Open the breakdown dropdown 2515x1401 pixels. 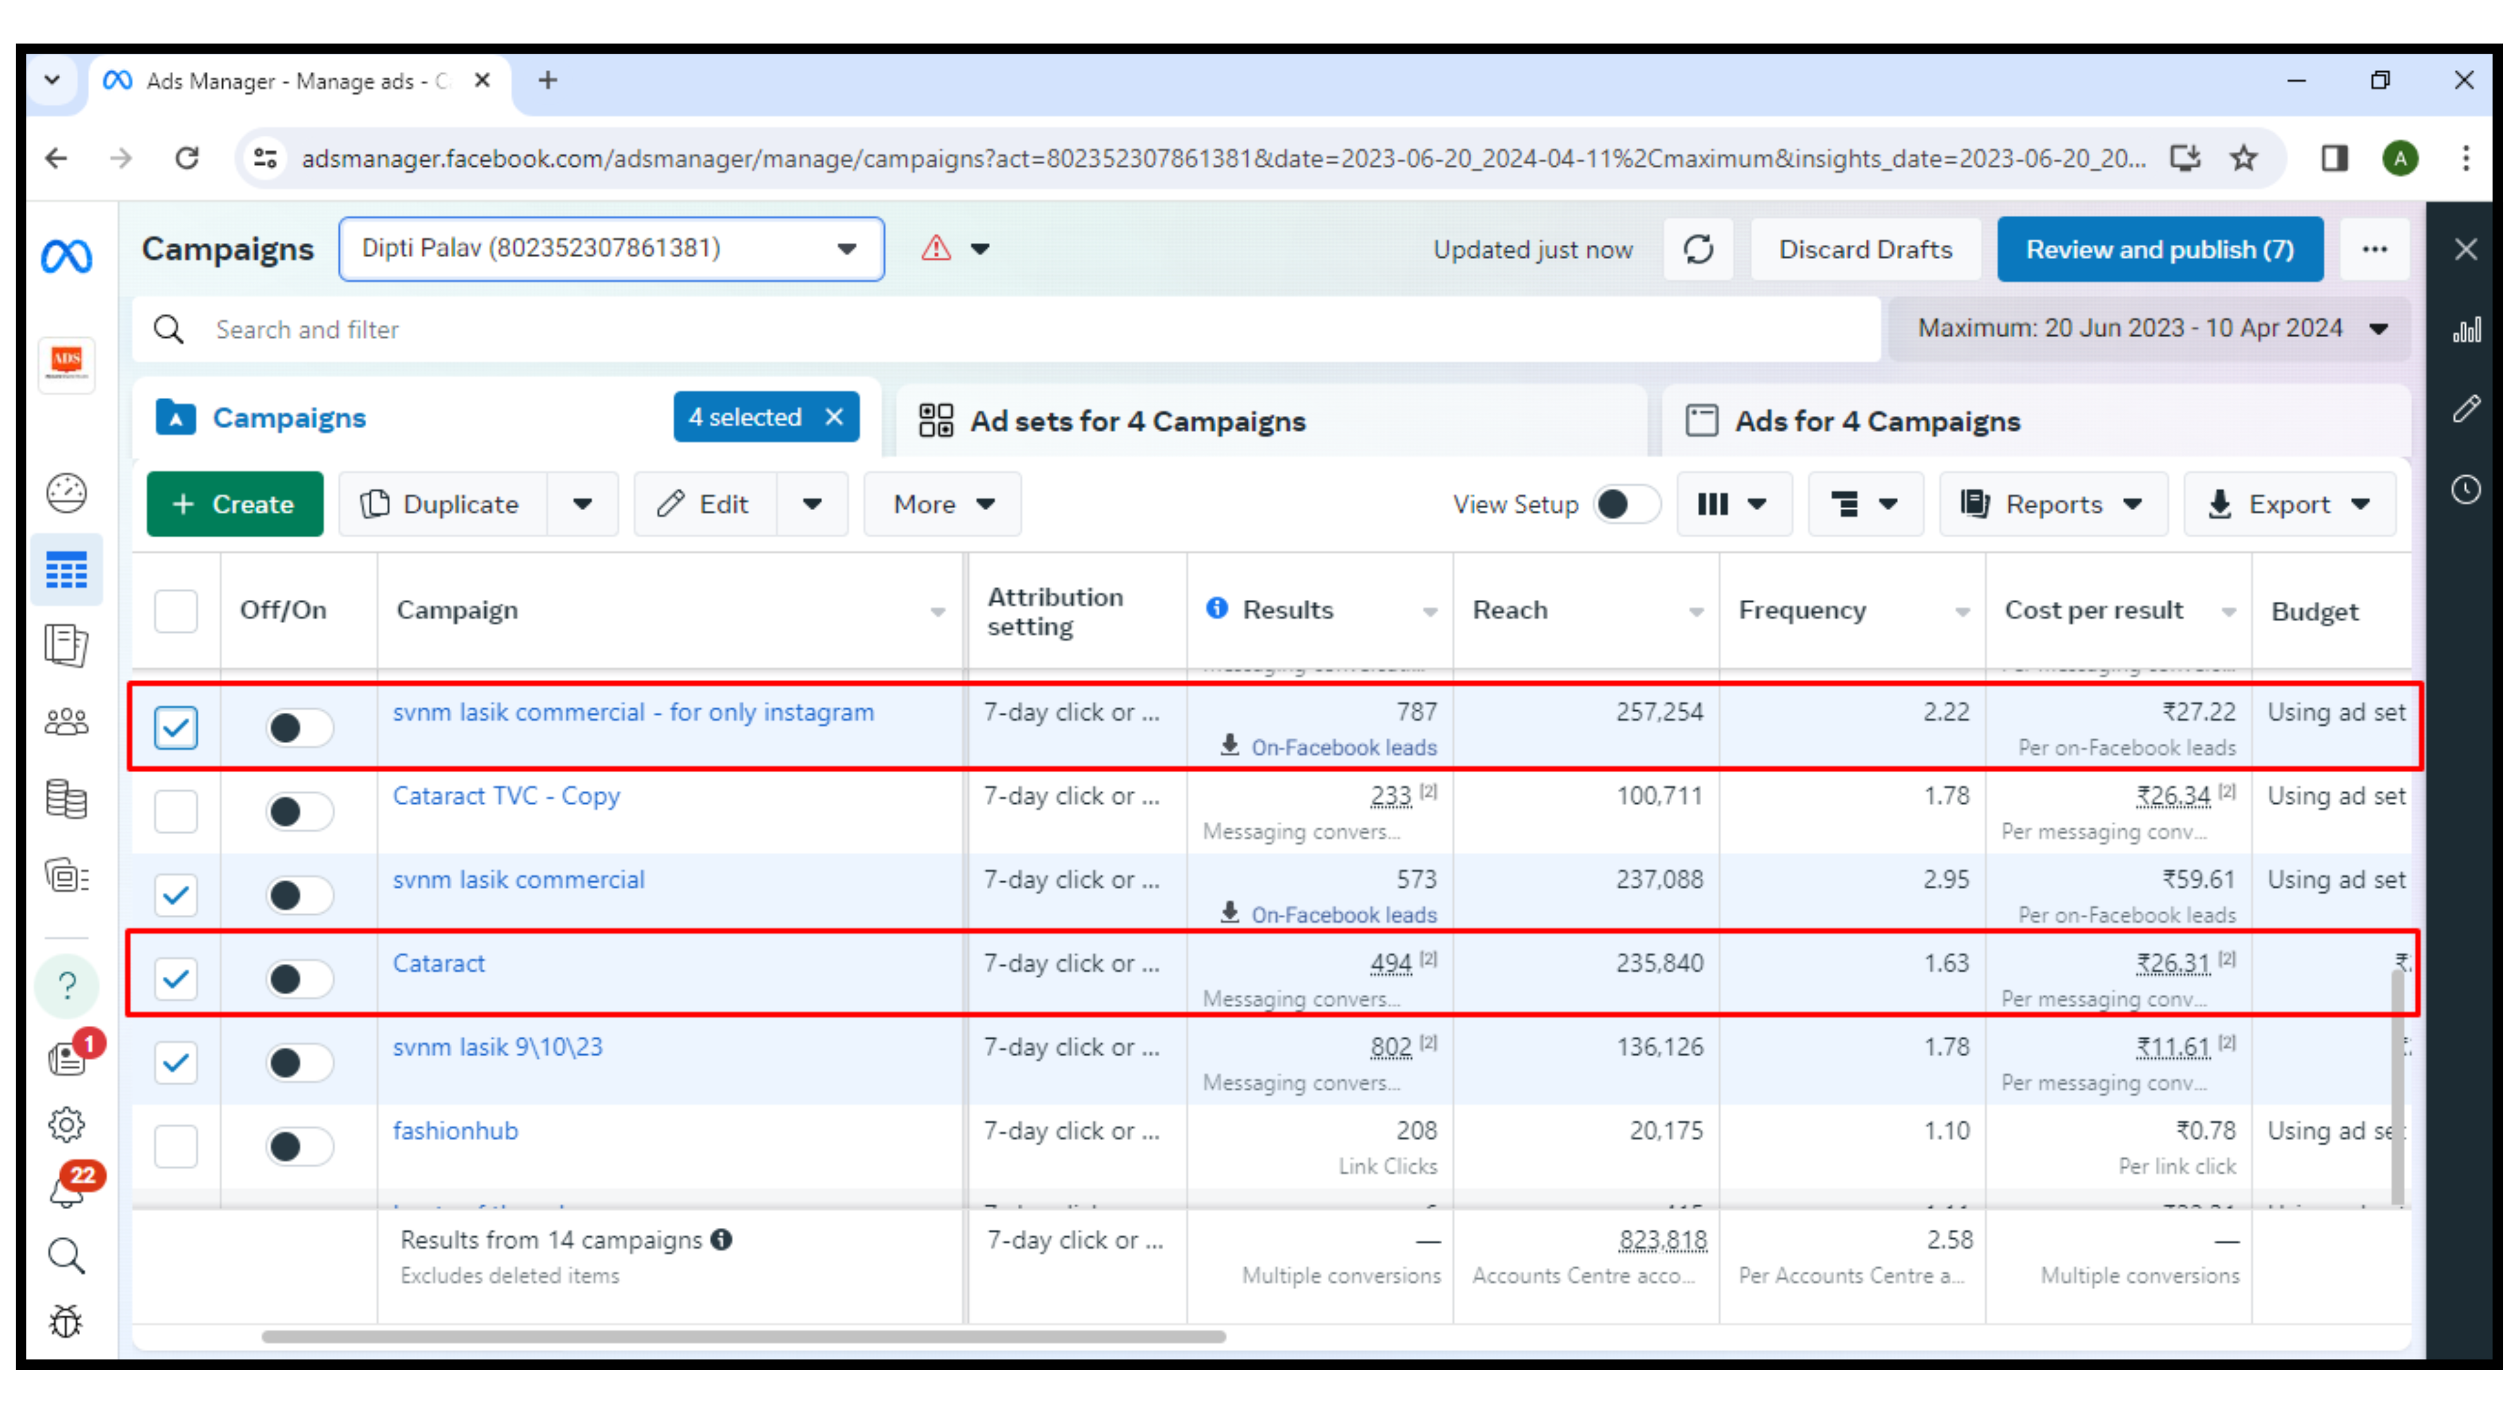[x=1865, y=504]
